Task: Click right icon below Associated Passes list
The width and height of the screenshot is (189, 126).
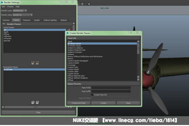Action: (37, 102)
